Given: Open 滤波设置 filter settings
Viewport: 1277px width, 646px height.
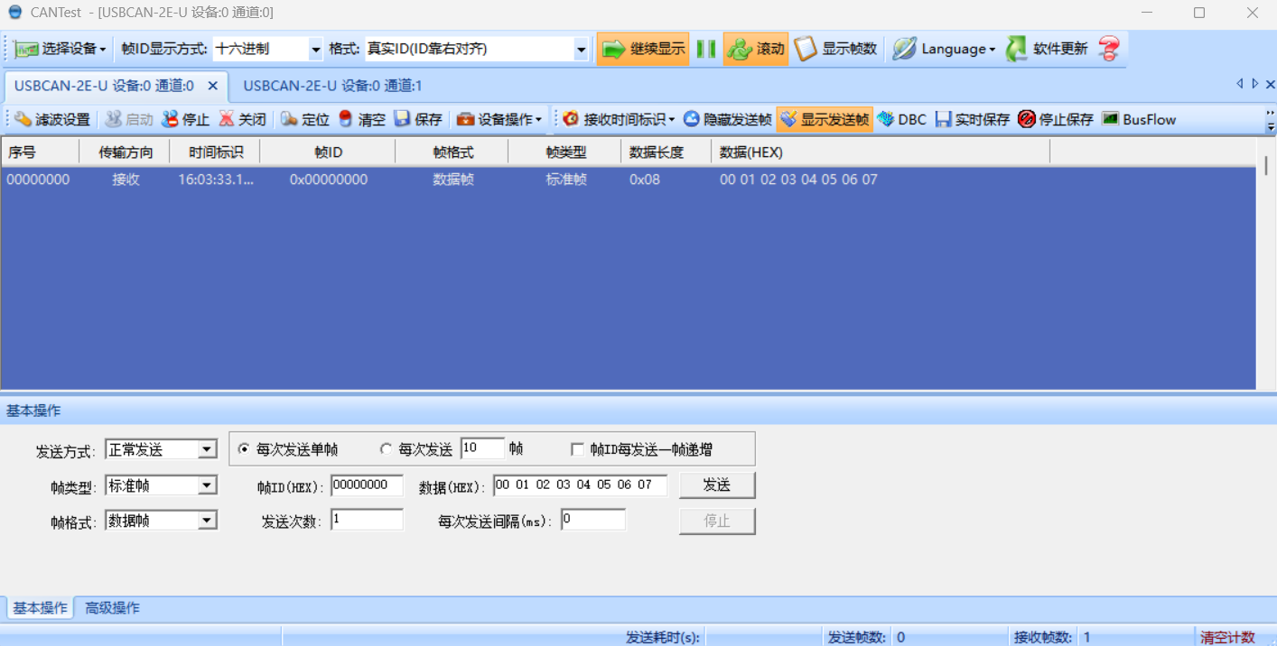Looking at the screenshot, I should click(x=51, y=119).
